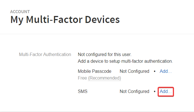The image size is (194, 112).
Task: Select the Mobile Passcode method name
Action: pyautogui.click(x=94, y=71)
